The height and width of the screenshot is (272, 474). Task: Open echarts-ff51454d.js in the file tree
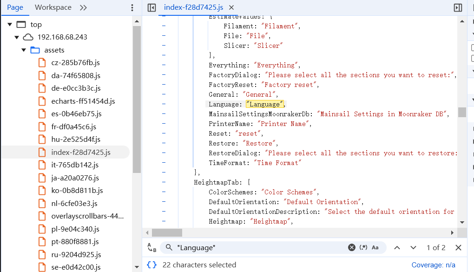83,101
